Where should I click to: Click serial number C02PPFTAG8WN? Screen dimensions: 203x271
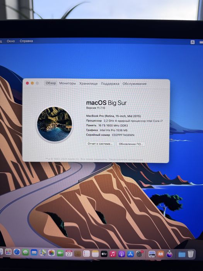pos(123,135)
